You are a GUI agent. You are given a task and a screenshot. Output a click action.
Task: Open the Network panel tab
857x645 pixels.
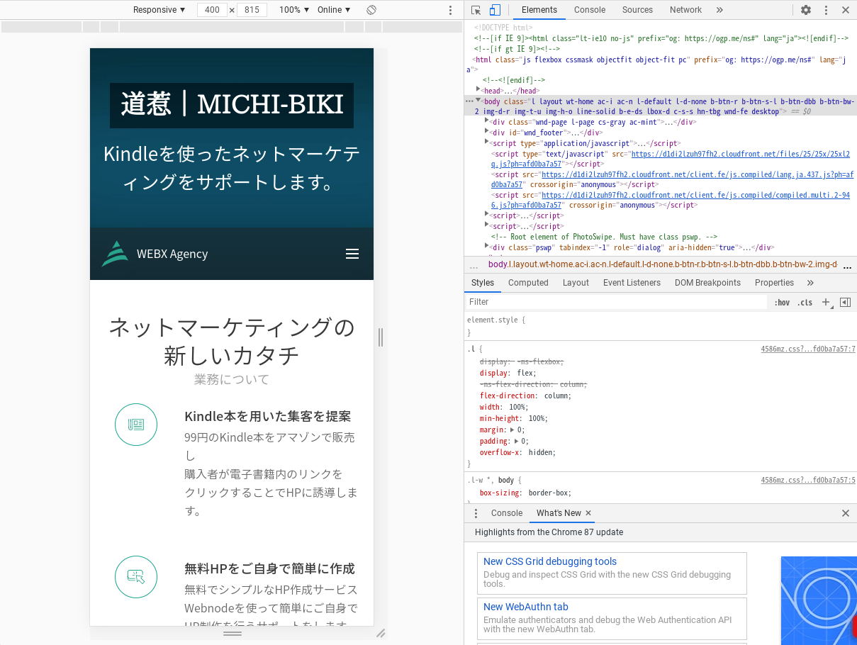685,10
